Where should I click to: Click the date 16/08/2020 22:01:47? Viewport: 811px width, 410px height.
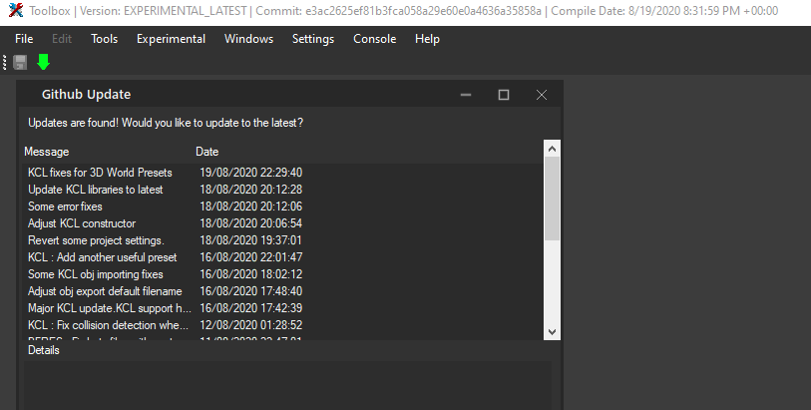(x=250, y=257)
